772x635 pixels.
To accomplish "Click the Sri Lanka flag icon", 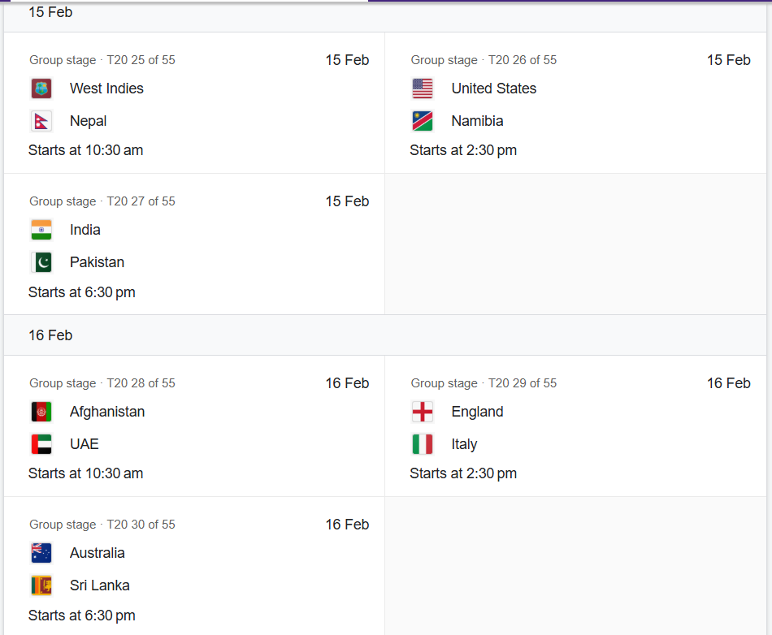I will 41,585.
